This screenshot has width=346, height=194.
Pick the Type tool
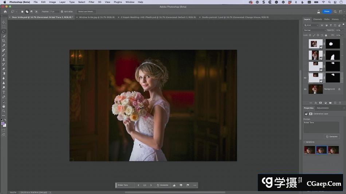tap(4, 92)
